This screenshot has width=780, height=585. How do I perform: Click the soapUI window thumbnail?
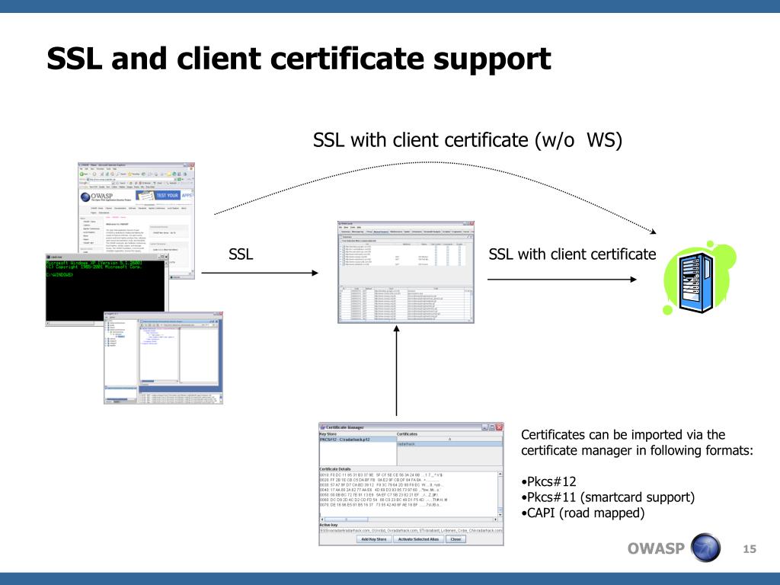coord(163,358)
